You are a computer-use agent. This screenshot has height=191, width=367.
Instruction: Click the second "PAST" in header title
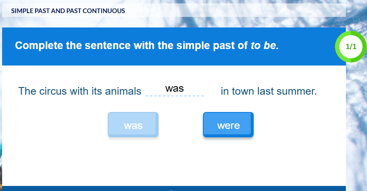[x=74, y=11]
